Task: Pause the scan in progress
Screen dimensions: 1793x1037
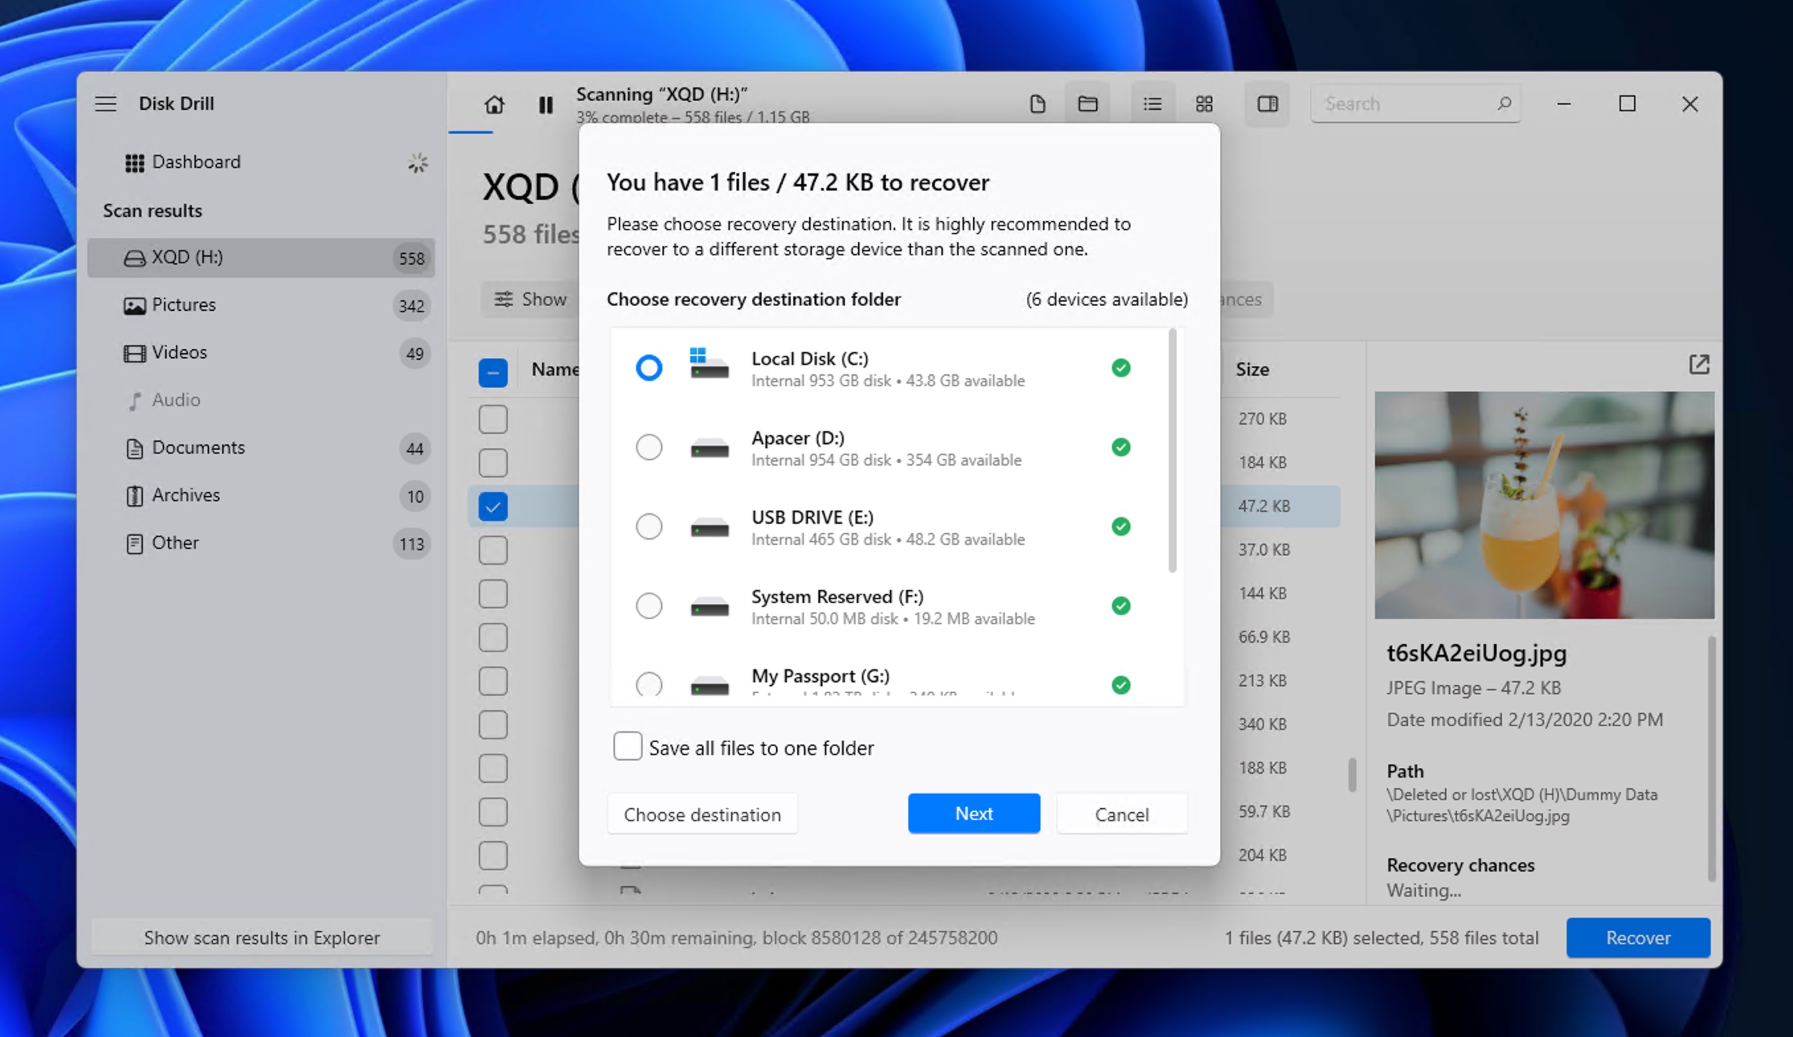Action: coord(545,105)
